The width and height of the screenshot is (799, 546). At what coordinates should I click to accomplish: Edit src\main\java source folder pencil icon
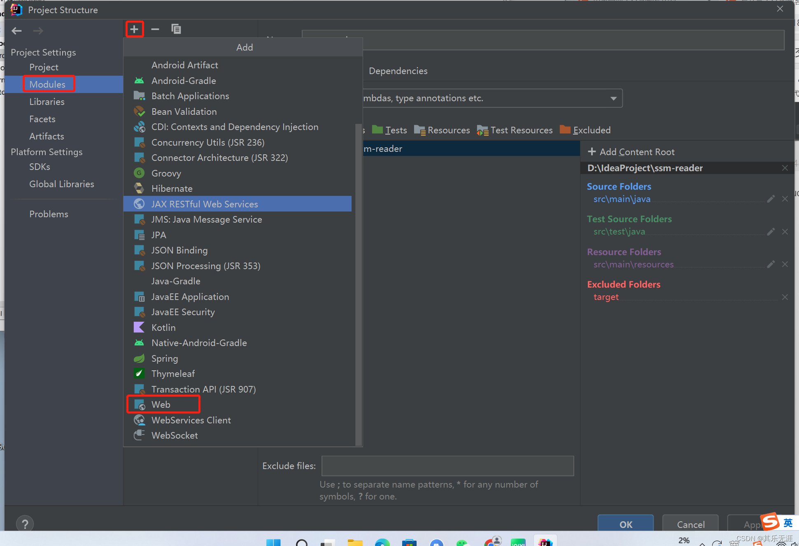point(771,199)
